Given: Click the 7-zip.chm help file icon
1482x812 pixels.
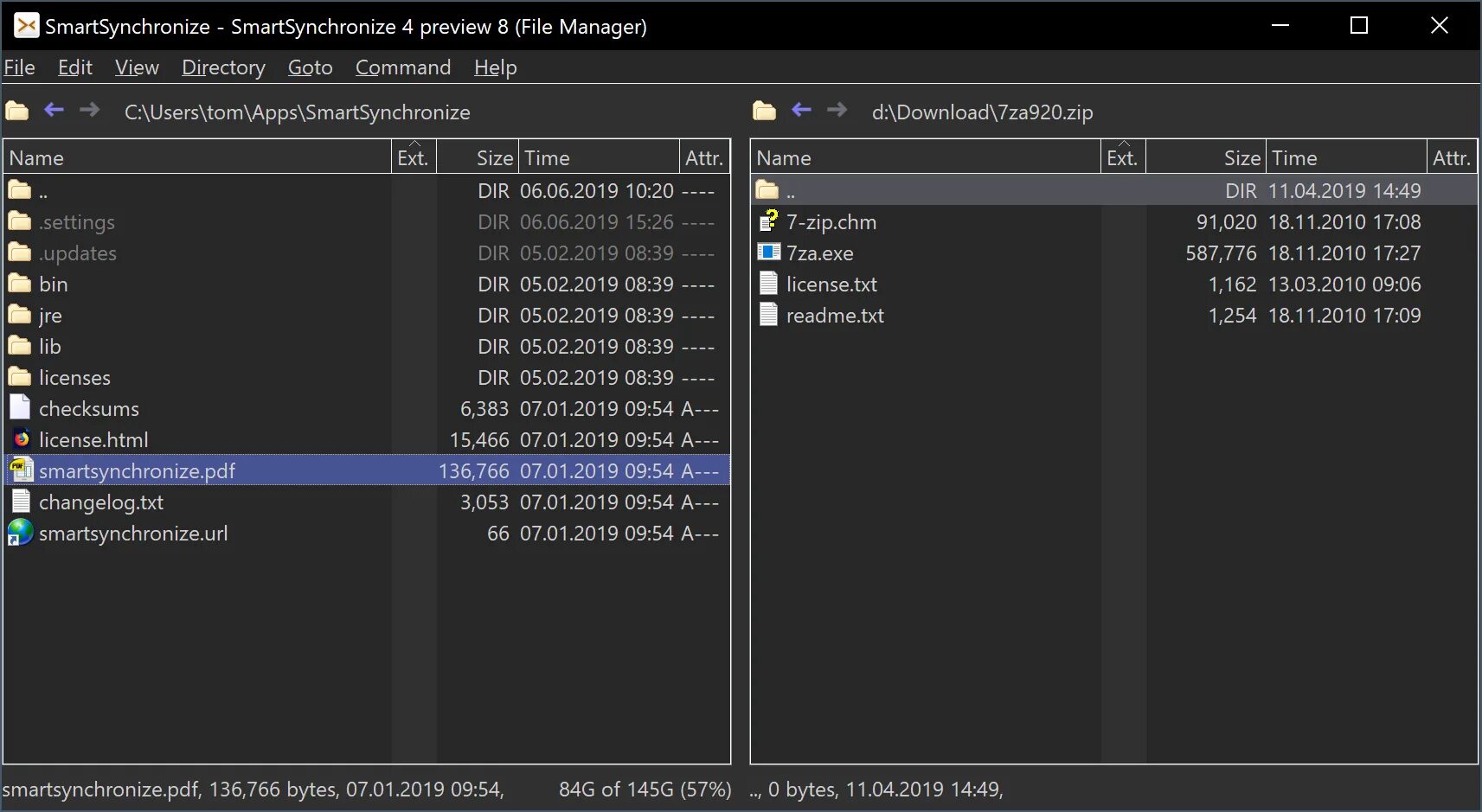Looking at the screenshot, I should 768,221.
